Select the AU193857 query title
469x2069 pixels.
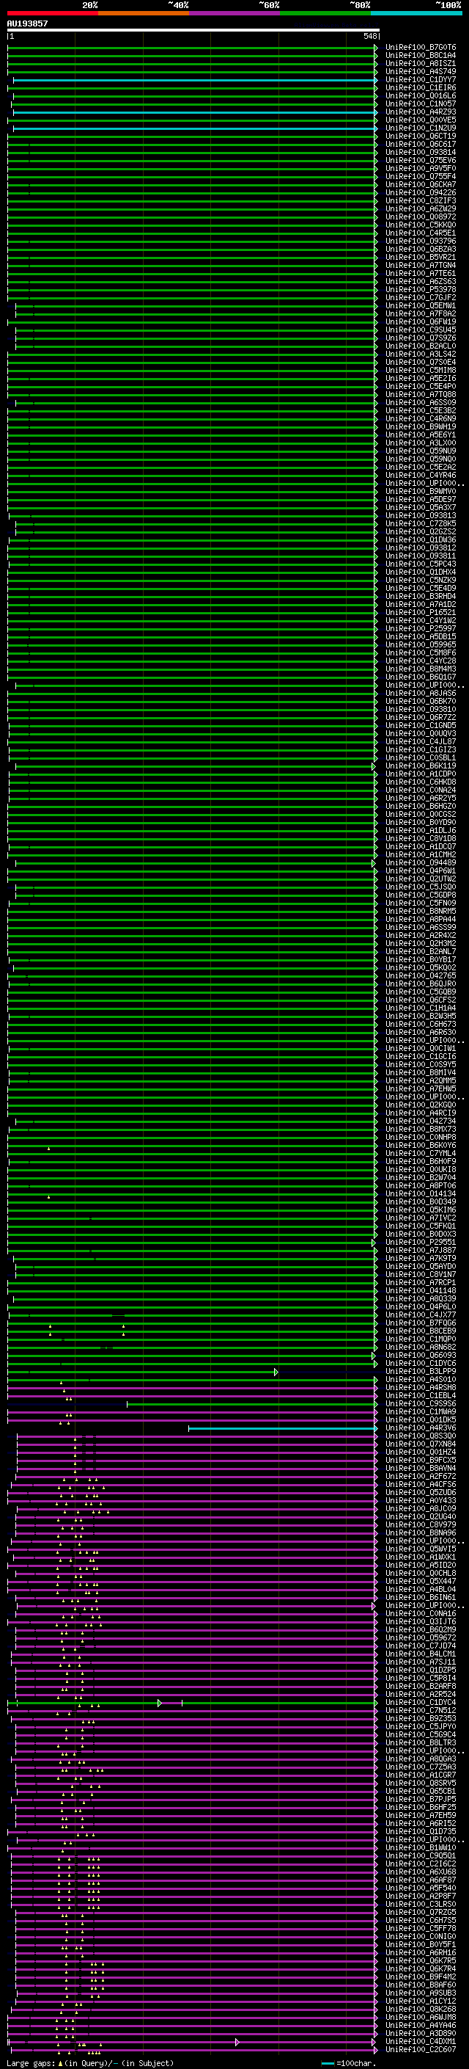27,23
